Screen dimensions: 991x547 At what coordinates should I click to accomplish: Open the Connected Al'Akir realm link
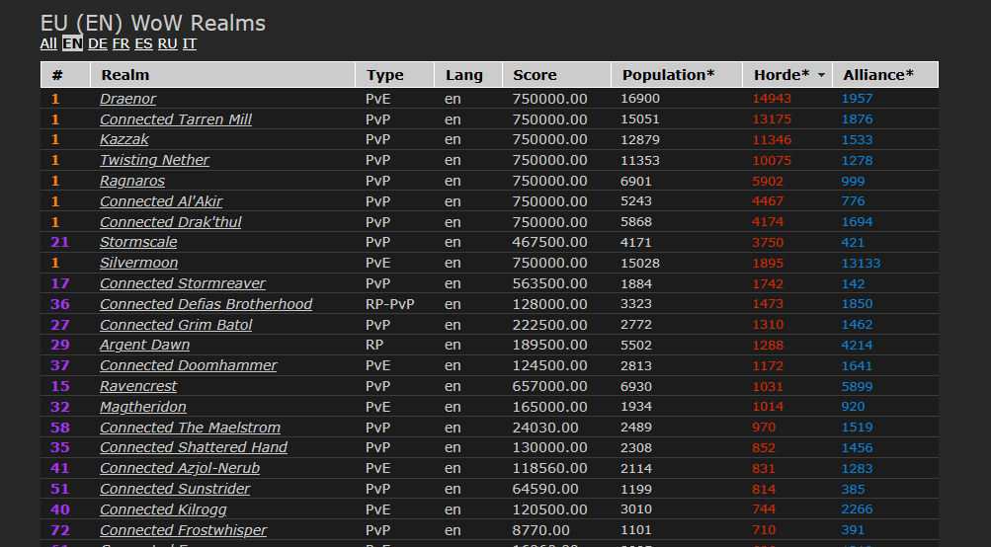pos(161,201)
